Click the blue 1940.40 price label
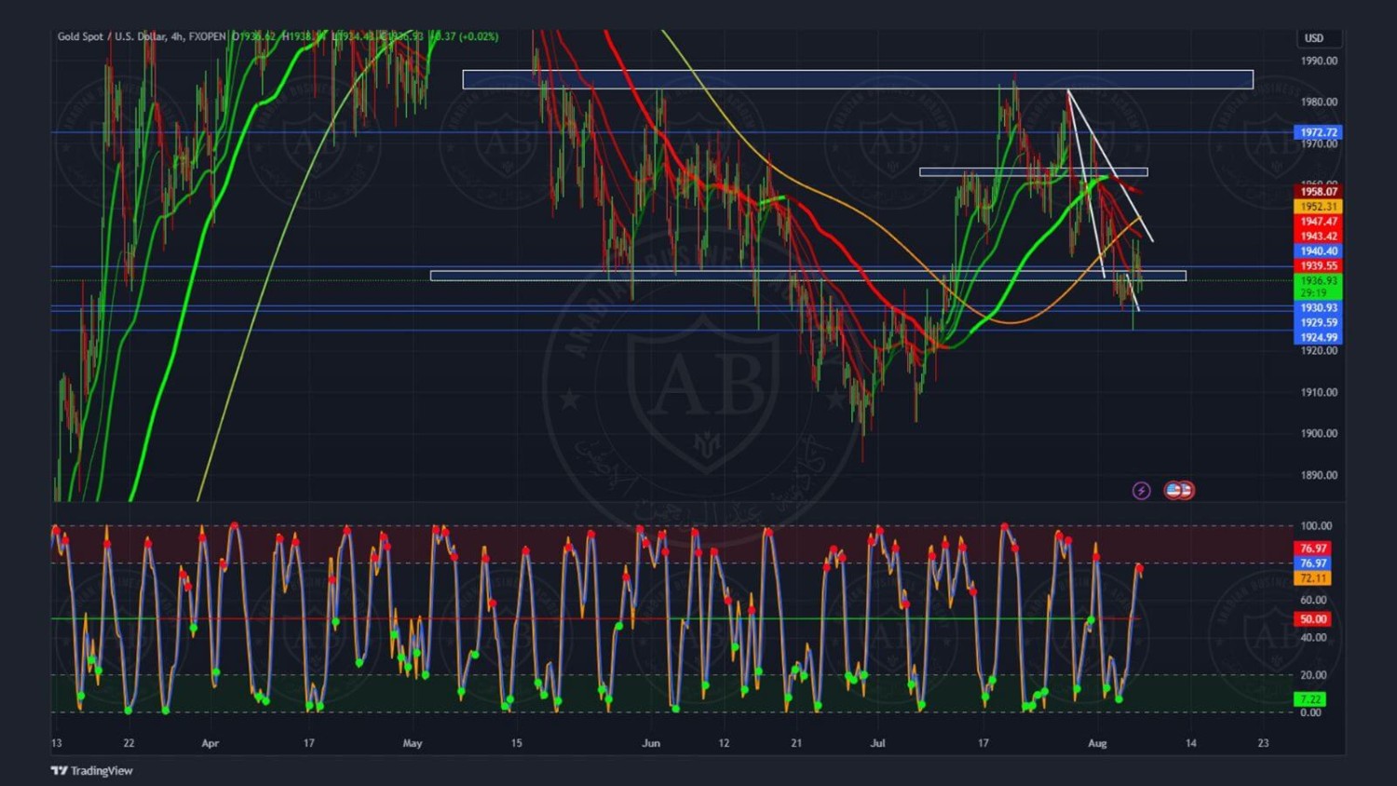 tap(1318, 251)
